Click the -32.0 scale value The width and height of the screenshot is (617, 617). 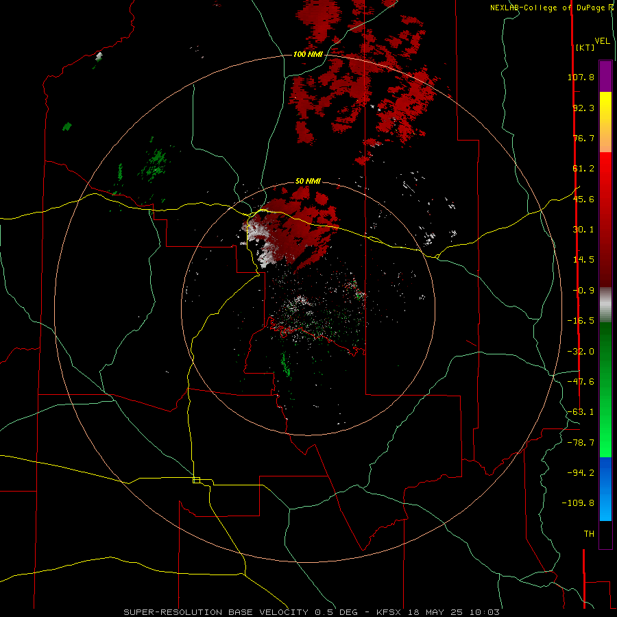pyautogui.click(x=581, y=352)
